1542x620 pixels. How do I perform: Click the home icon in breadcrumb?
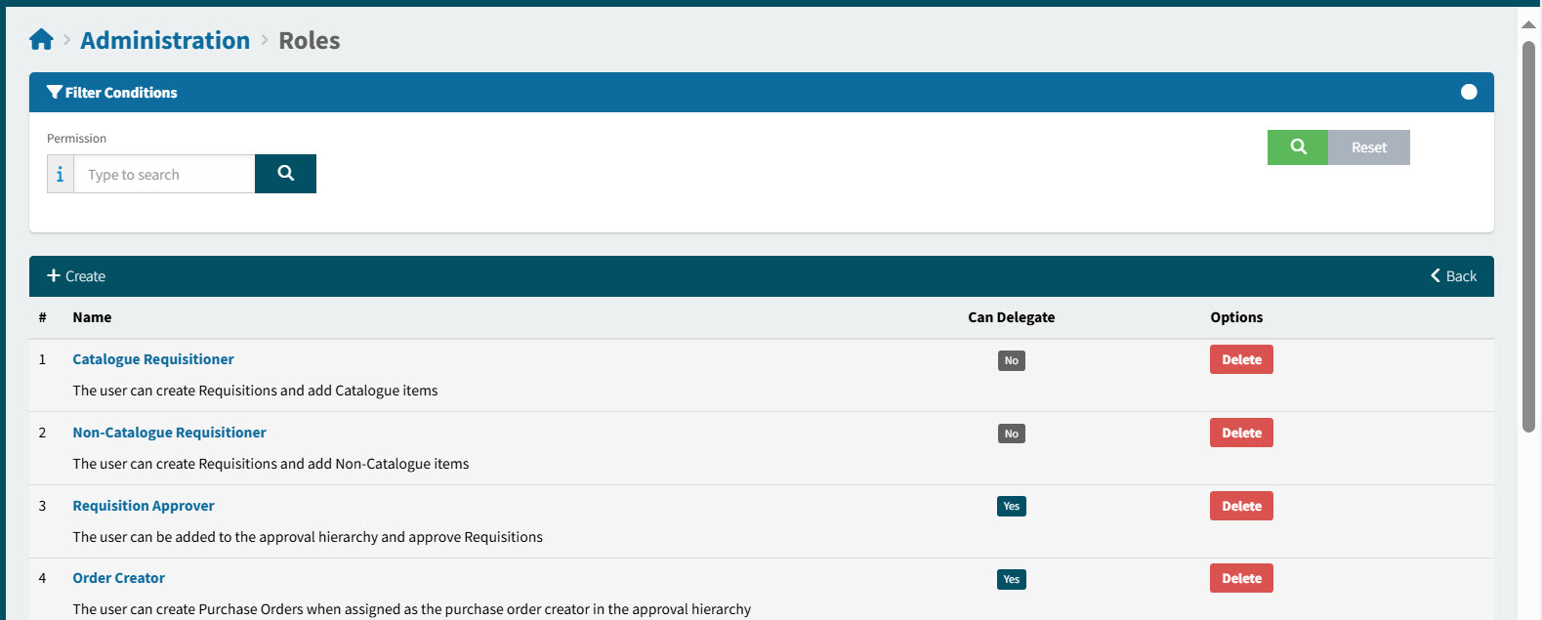pyautogui.click(x=41, y=40)
